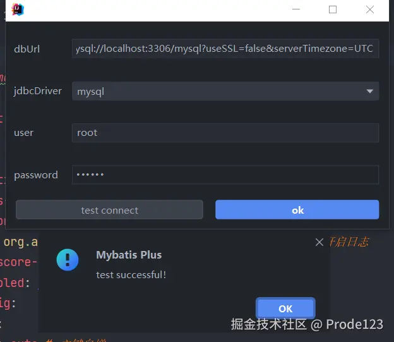Confirm the database config with lowercase ok button

tap(297, 210)
